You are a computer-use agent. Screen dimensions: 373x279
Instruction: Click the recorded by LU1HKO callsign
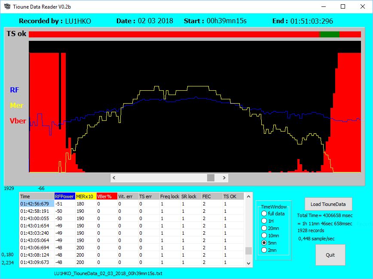pos(78,21)
